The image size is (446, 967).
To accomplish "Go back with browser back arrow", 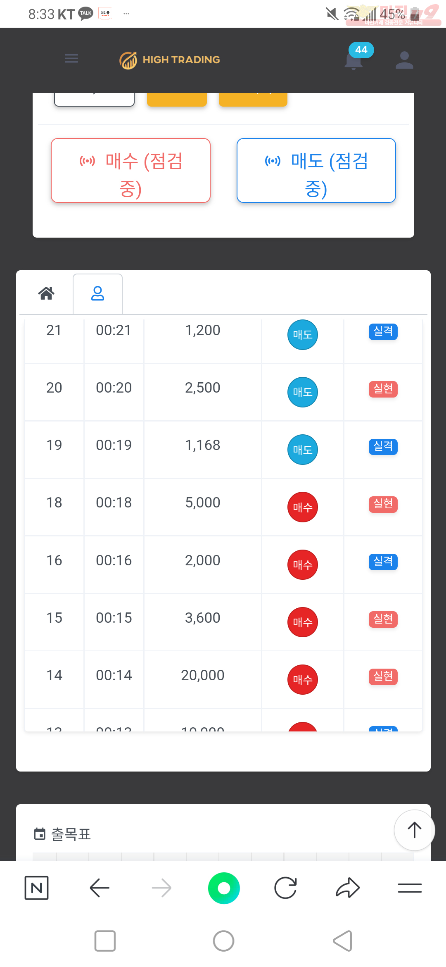I will point(99,888).
